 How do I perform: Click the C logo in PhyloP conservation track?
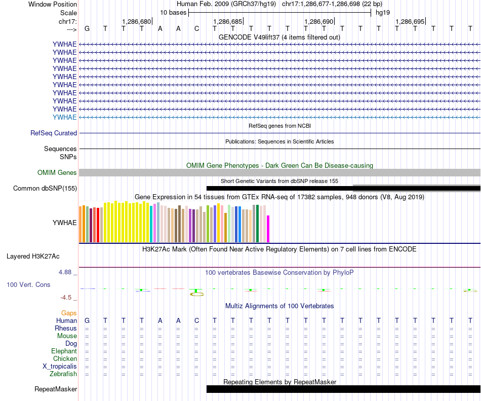196,294
